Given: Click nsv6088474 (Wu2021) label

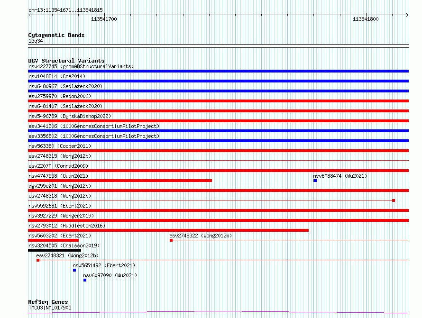Looking at the screenshot, I should click(x=340, y=176).
